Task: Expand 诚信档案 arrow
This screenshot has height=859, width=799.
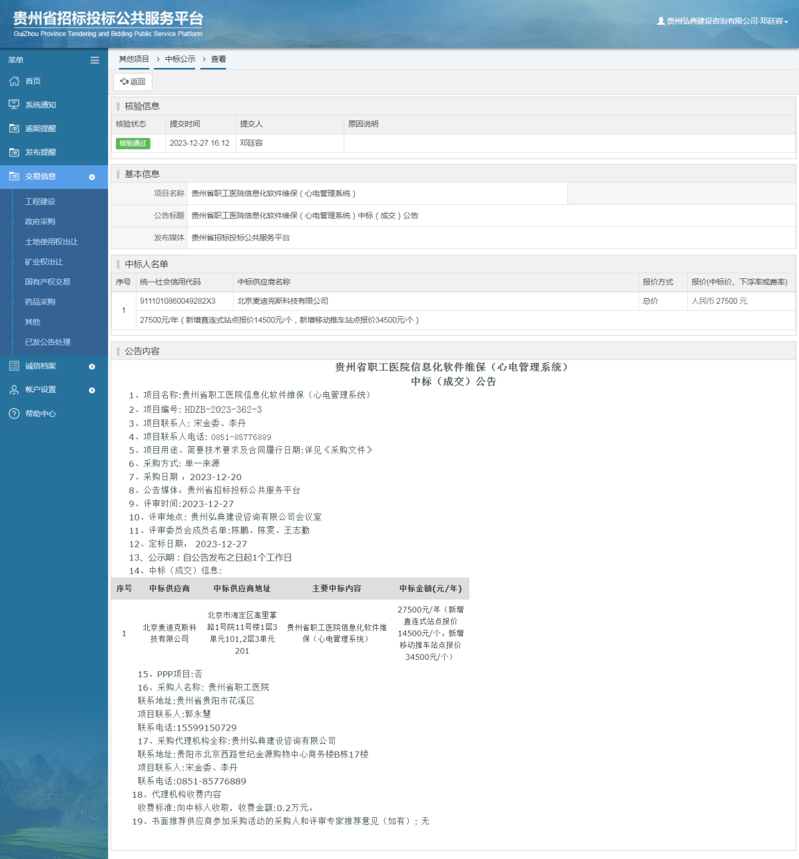Action: click(92, 366)
